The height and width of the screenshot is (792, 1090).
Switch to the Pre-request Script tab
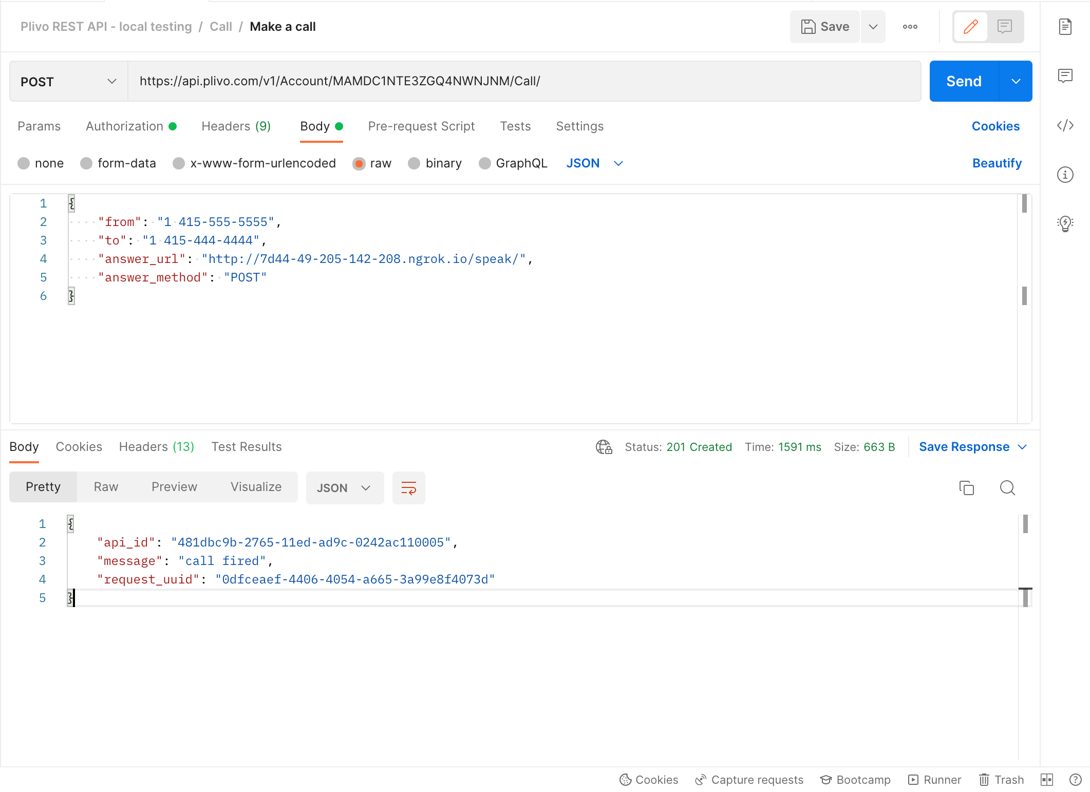point(421,126)
